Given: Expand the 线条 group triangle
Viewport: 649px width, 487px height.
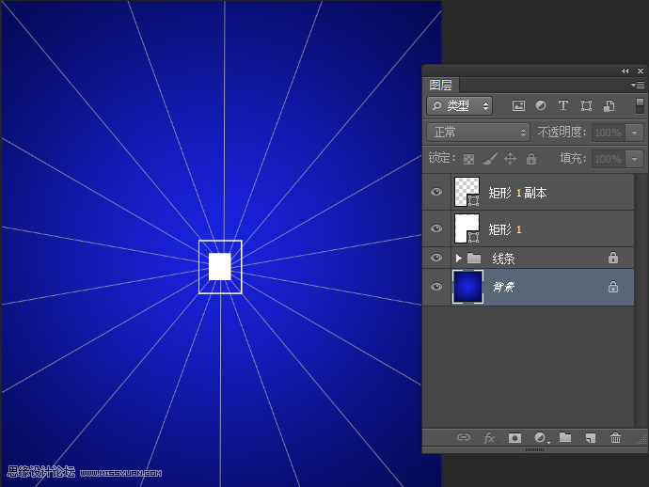Looking at the screenshot, I should (x=458, y=259).
